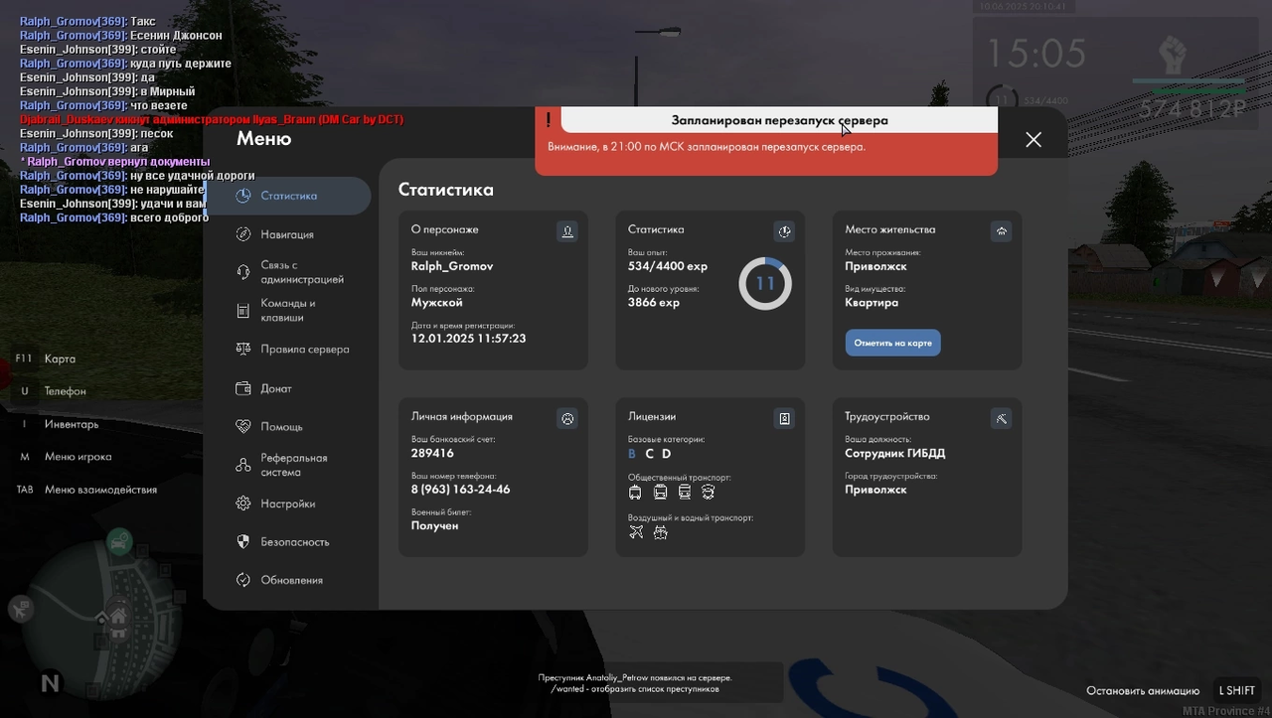Screen dimensions: 1272x718
Task: Click the fourth public transport license icon
Action: coord(708,492)
